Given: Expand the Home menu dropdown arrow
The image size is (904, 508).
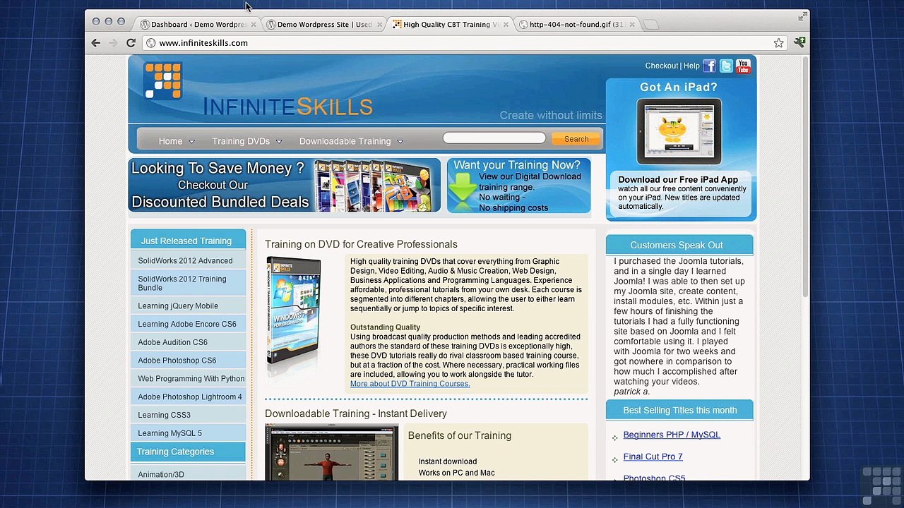Looking at the screenshot, I should tap(191, 142).
